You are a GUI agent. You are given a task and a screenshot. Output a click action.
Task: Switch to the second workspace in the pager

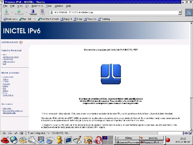click(111, 138)
